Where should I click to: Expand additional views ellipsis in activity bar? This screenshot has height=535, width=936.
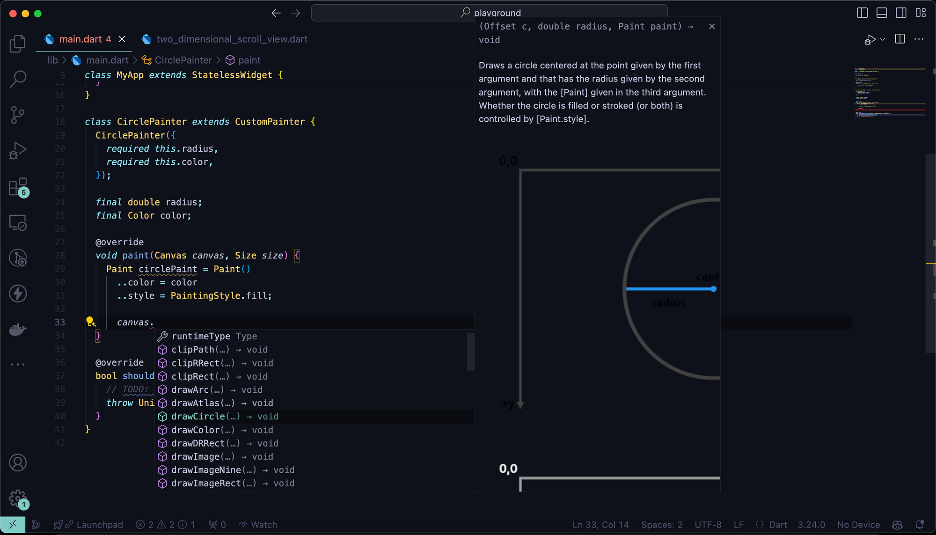[18, 364]
